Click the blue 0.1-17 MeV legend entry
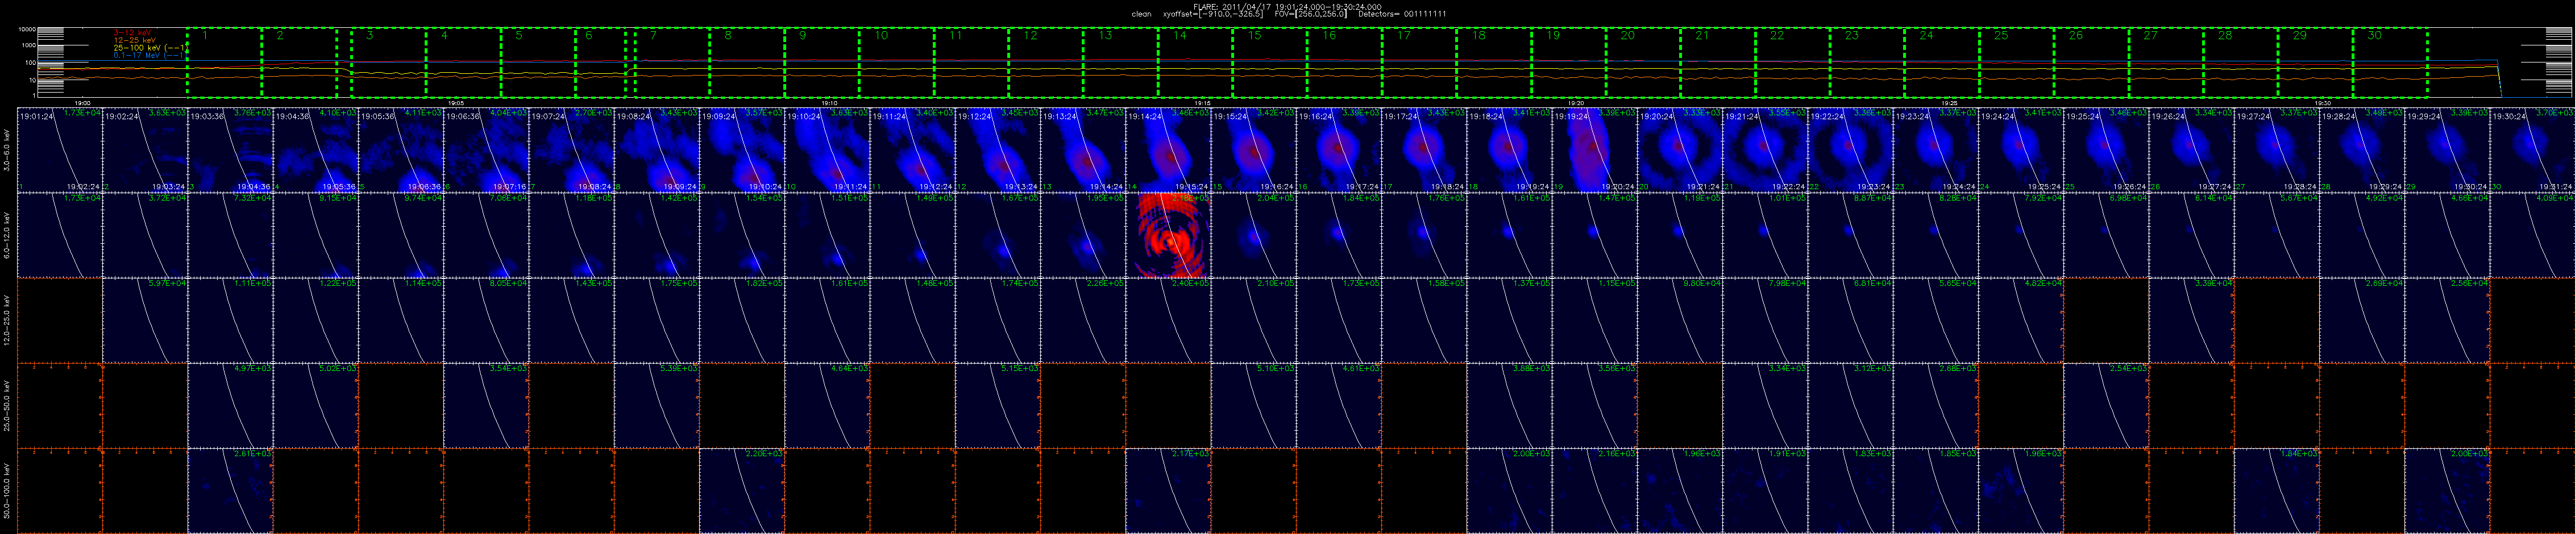The height and width of the screenshot is (534, 2575). click(151, 56)
